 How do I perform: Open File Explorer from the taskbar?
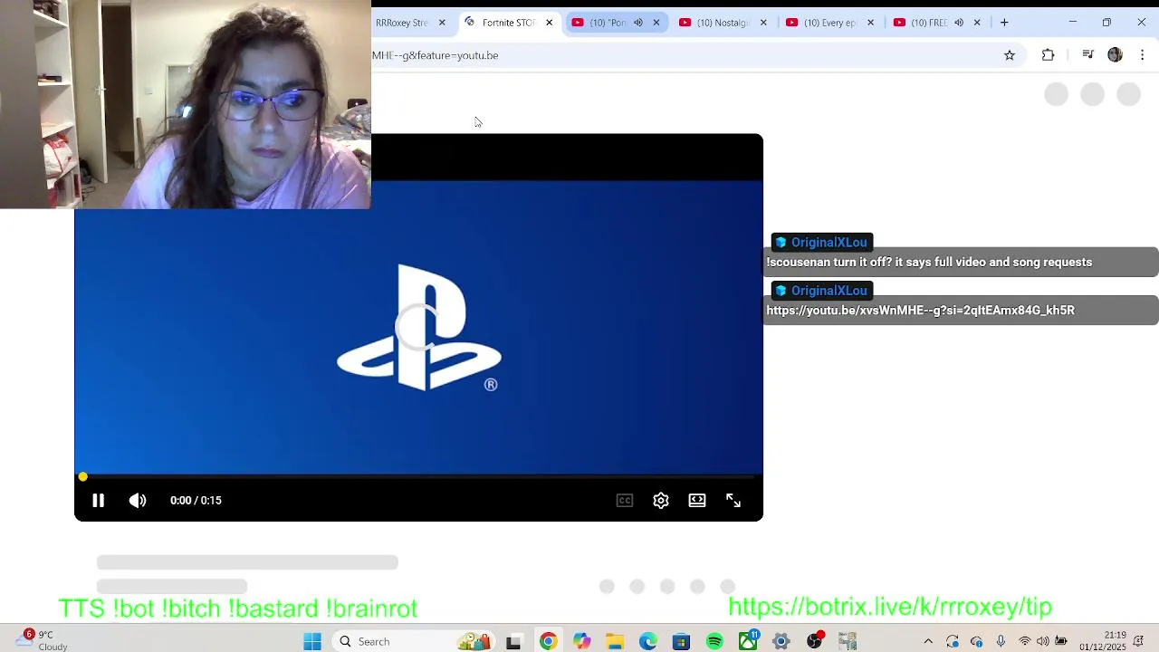[x=615, y=641]
